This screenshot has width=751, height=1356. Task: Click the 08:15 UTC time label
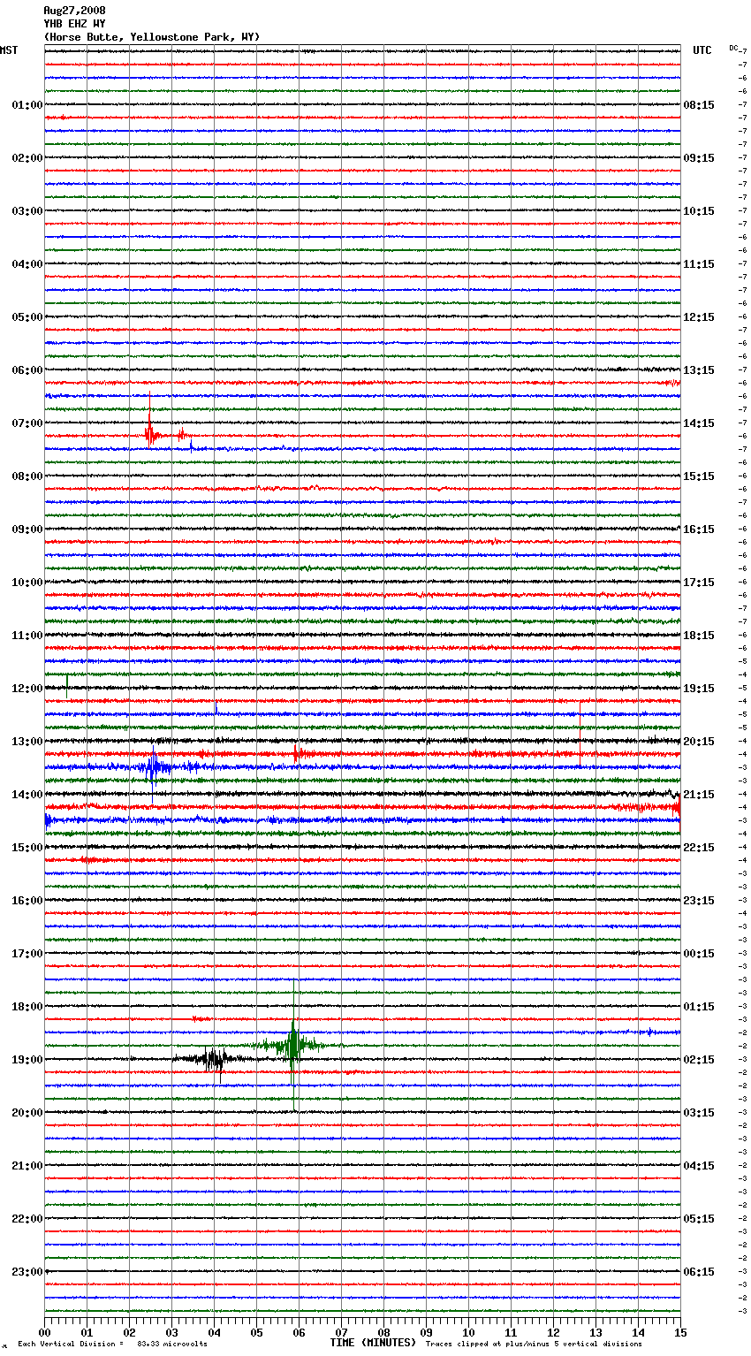(x=699, y=105)
